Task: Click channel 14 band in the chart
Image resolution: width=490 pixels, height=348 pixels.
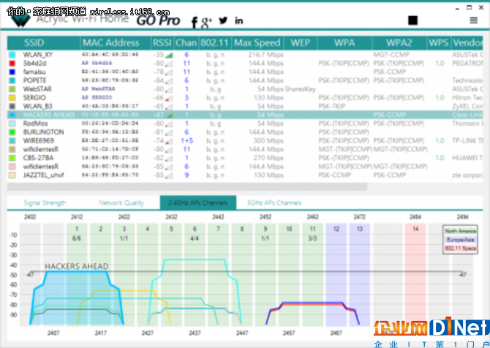Action: (415, 275)
